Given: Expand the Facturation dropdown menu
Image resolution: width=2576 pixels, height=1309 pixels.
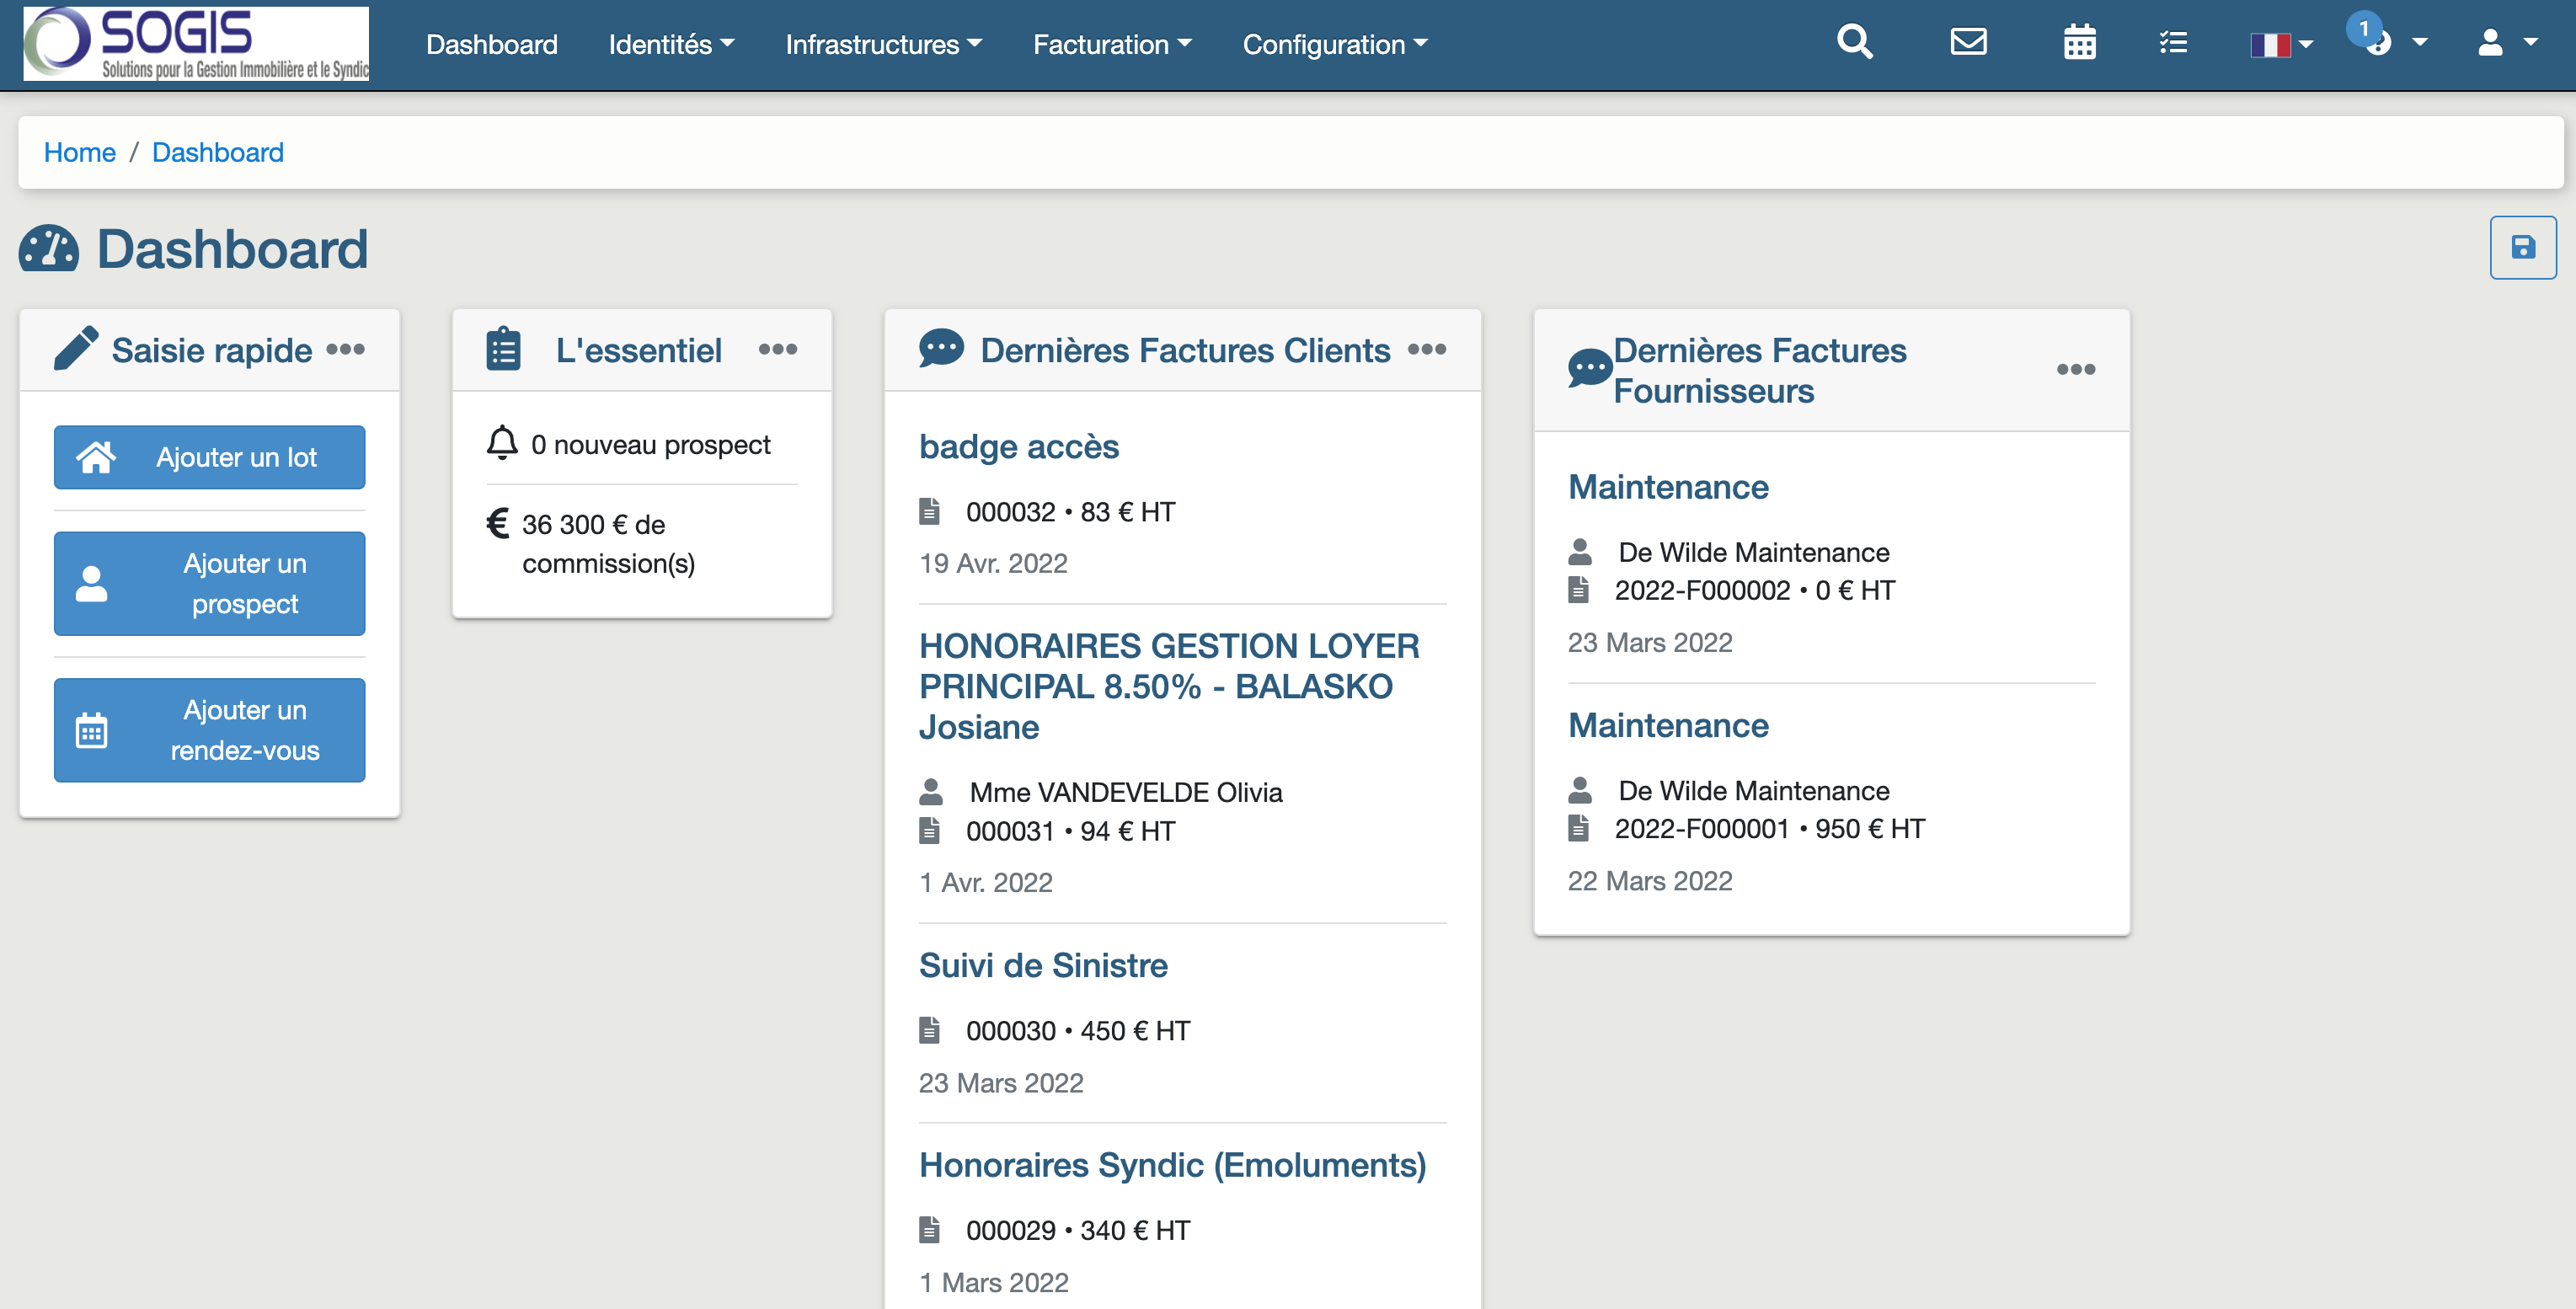Looking at the screenshot, I should tap(1114, 45).
